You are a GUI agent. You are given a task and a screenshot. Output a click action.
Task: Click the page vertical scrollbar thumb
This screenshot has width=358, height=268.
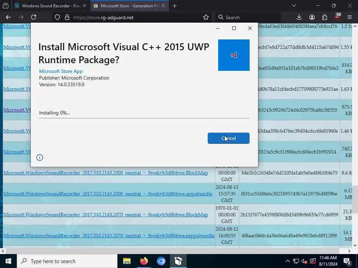pyautogui.click(x=355, y=200)
